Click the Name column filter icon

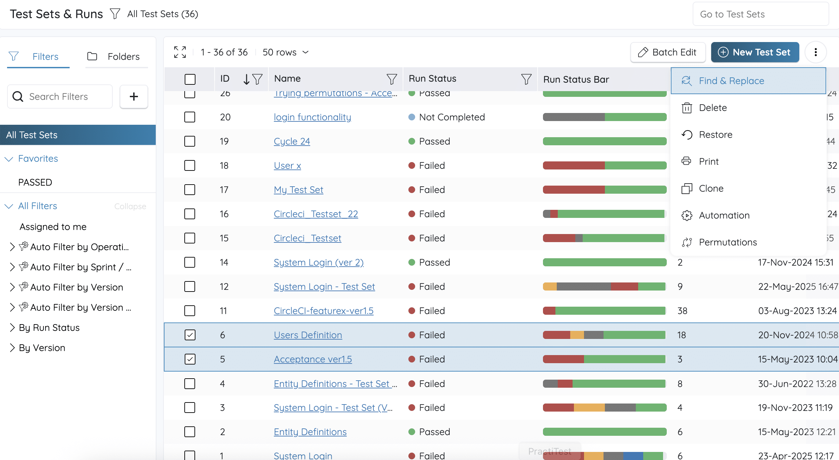click(x=392, y=79)
